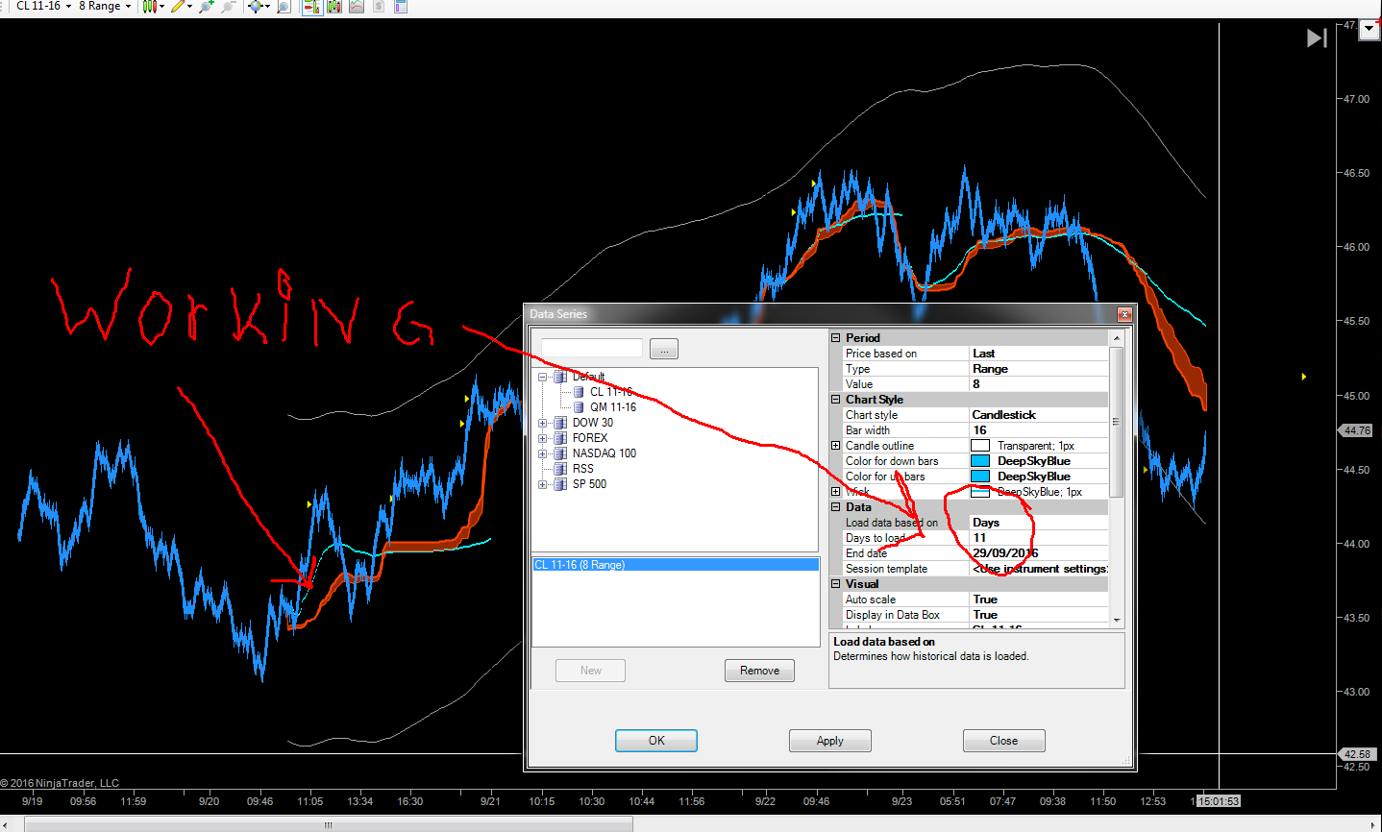
Task: Collapse the Chart Style property category
Action: [x=836, y=400]
